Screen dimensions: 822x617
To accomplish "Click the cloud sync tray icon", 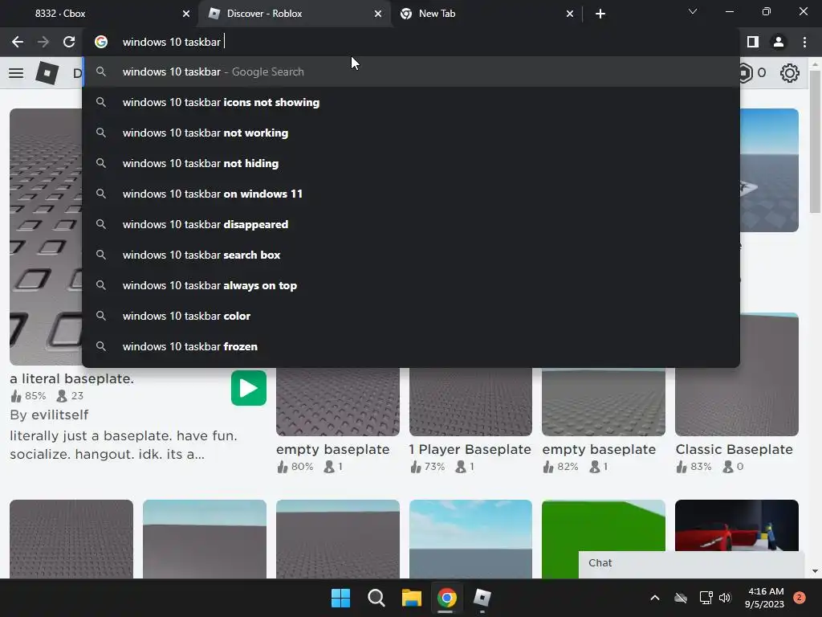I will 681,598.
